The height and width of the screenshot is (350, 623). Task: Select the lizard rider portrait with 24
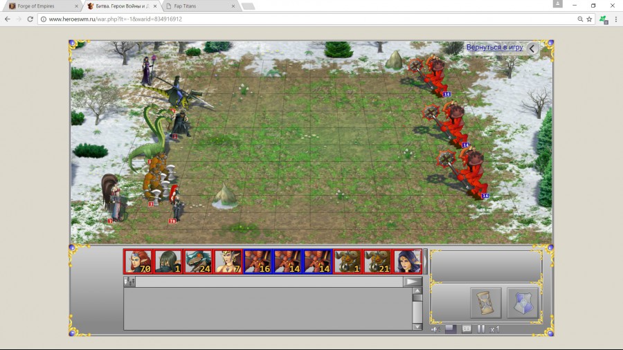tap(198, 261)
